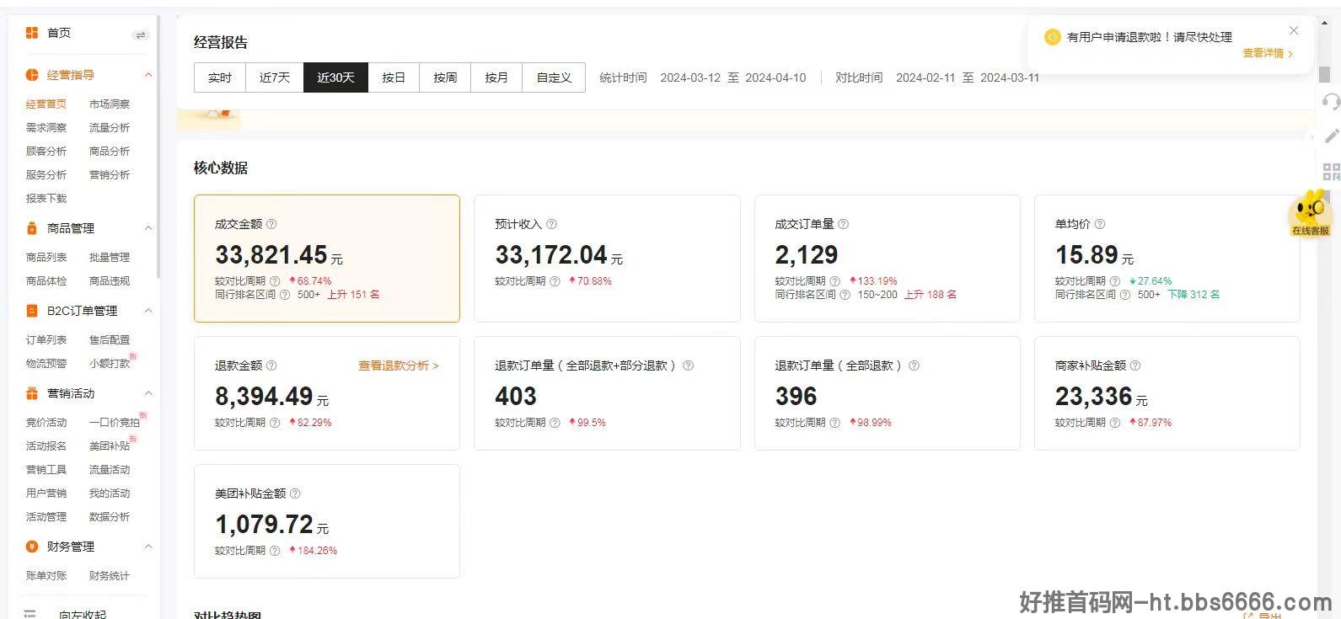Select the 按日 time tab
The image size is (1341, 619).
(x=394, y=77)
